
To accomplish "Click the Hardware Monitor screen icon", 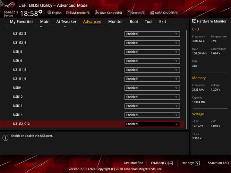I will [194, 21].
